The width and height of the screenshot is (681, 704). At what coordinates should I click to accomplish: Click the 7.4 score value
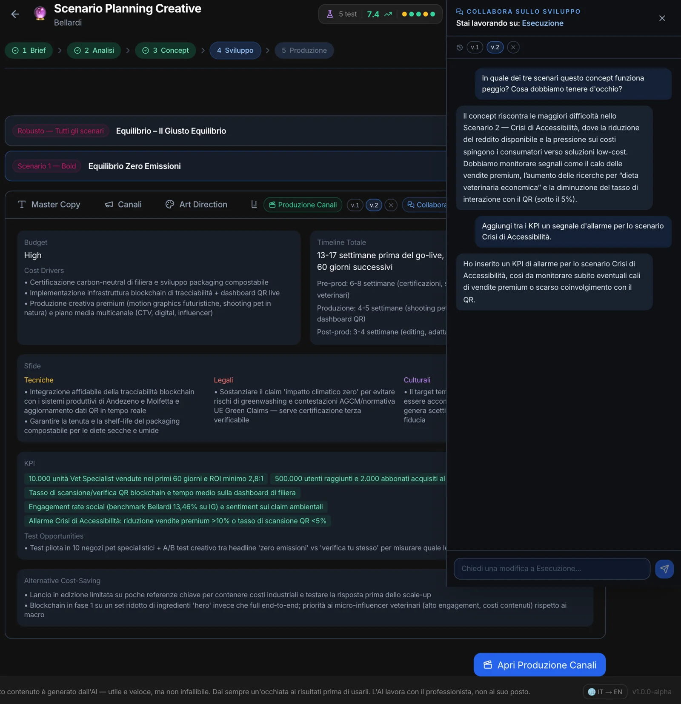(373, 14)
